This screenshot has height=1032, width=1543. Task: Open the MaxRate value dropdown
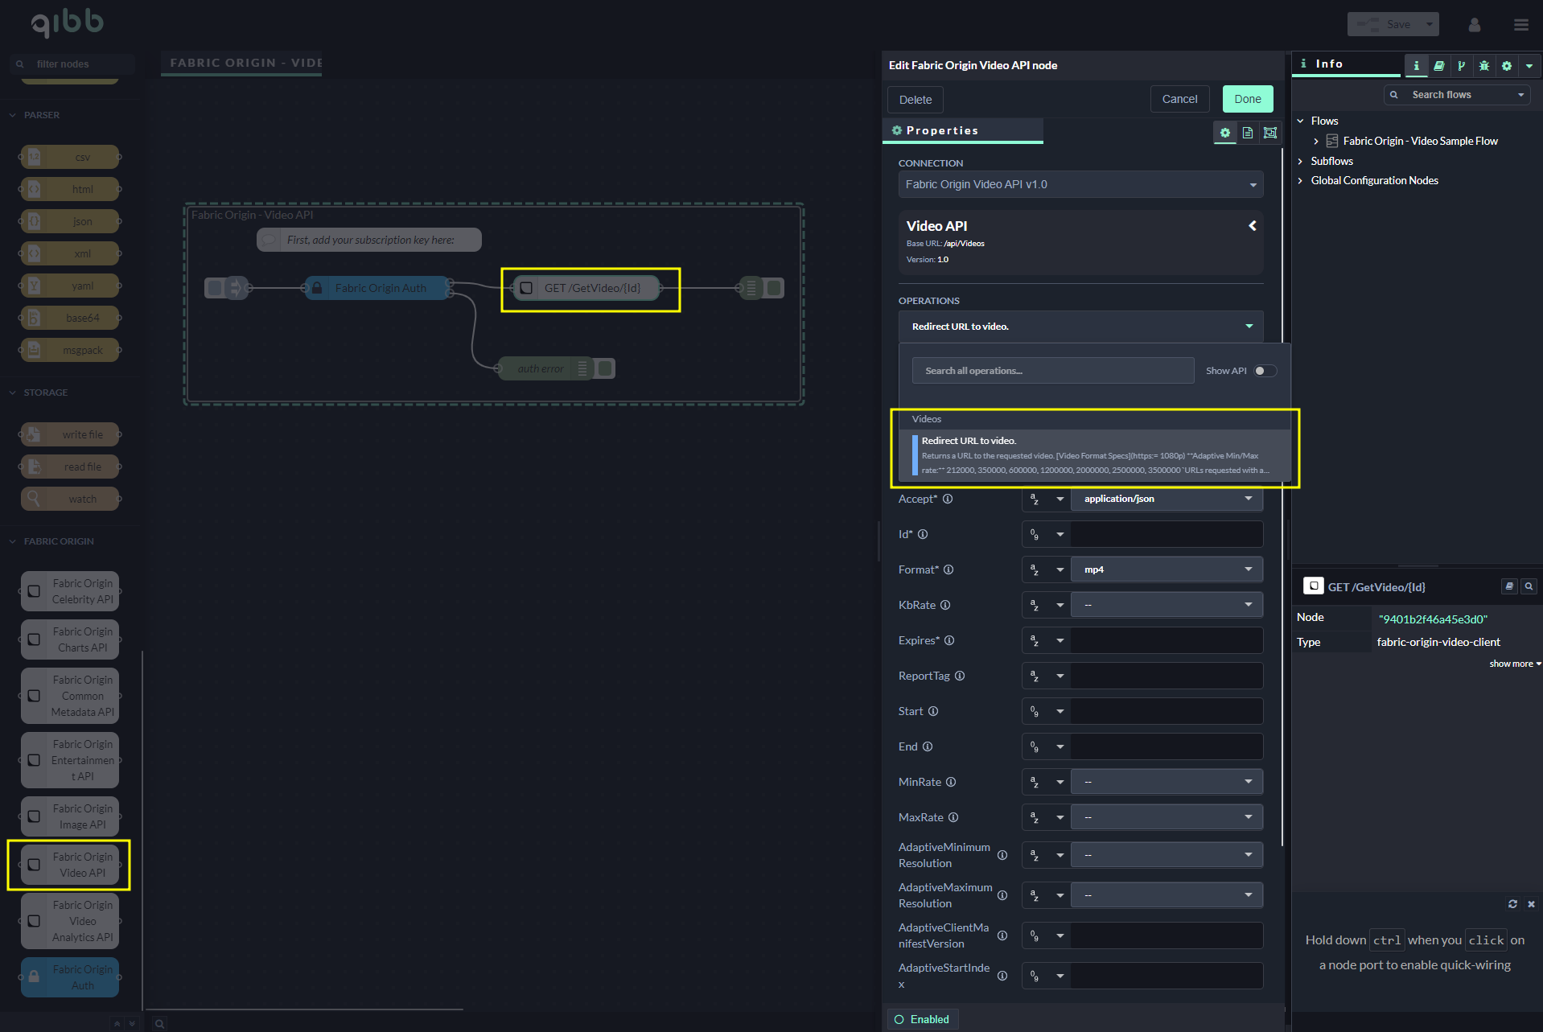click(1167, 817)
